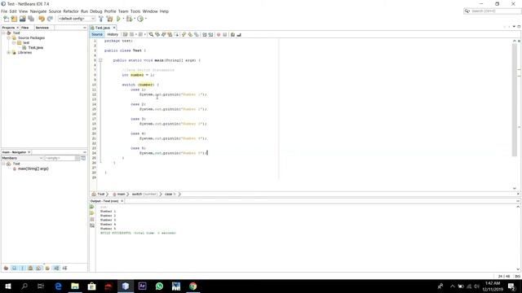Click the Find Selection magnifier icon in editor toolbar

coord(151,34)
